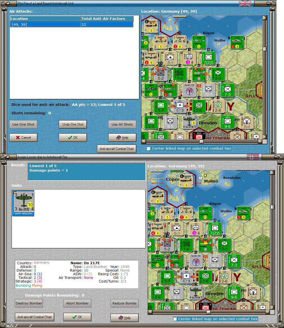Click scroll-up arrow of Plot Fire map

[x=265, y=18]
